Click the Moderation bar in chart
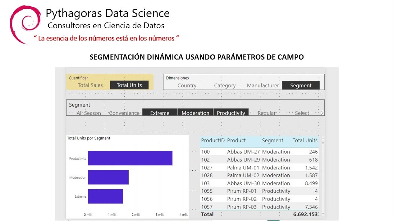The width and height of the screenshot is (394, 221). [x=108, y=177]
